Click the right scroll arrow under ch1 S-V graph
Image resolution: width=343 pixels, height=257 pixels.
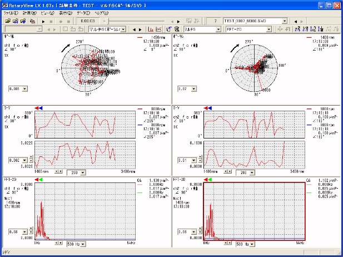coord(61,171)
